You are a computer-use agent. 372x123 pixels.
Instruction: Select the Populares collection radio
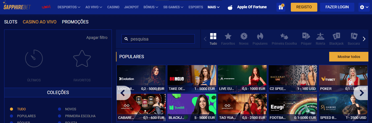tap(11, 116)
